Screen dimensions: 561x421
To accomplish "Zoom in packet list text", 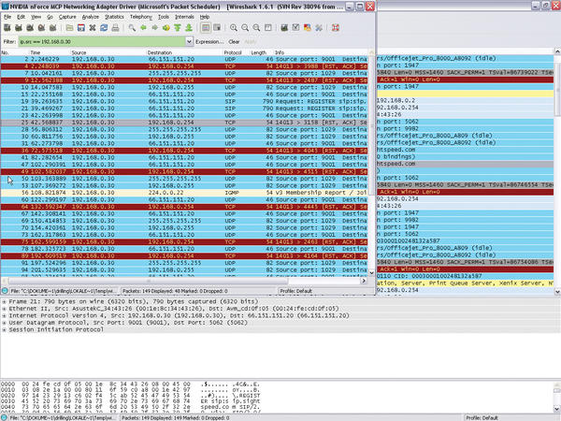I will click(x=234, y=27).
